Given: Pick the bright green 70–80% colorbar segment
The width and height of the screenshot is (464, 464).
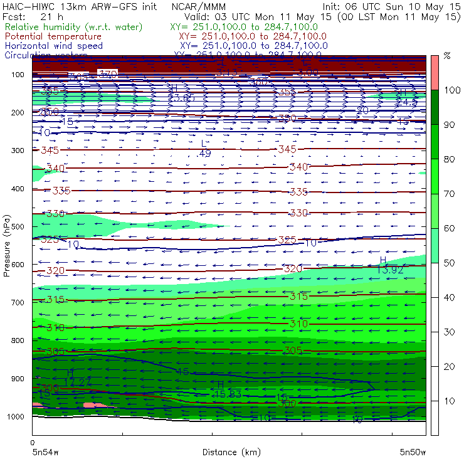Looking at the screenshot, I should tap(435, 176).
